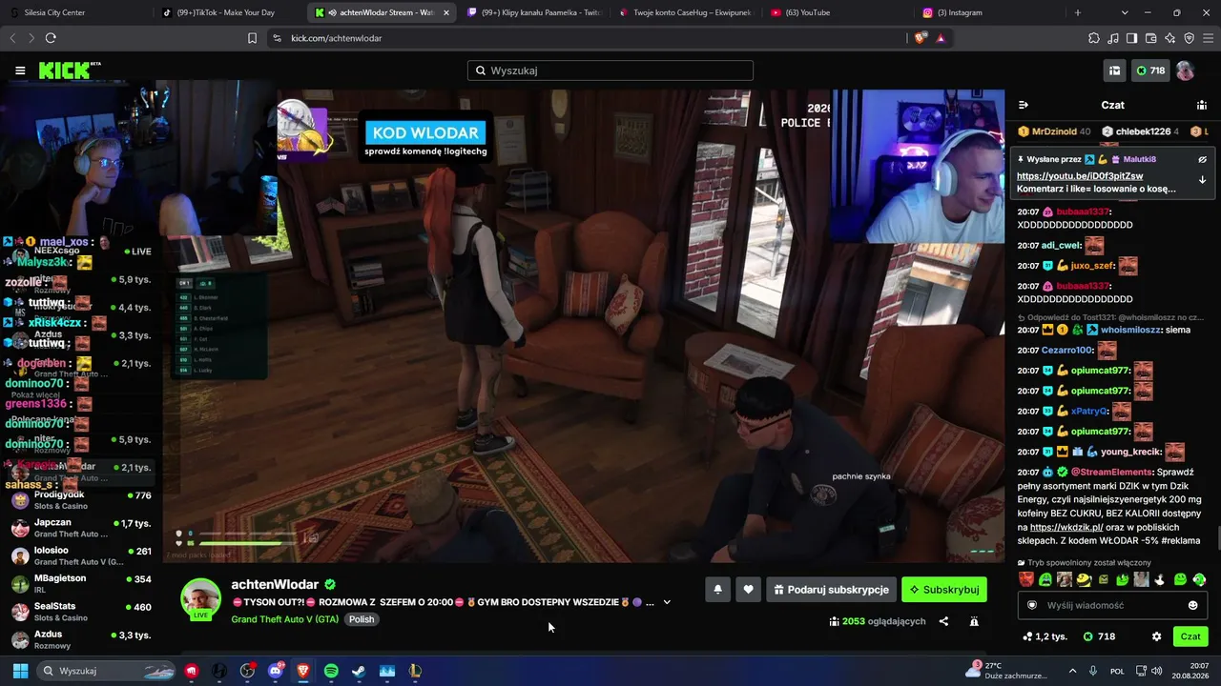Open the chat users list icon
This screenshot has width=1221, height=686.
[1202, 105]
